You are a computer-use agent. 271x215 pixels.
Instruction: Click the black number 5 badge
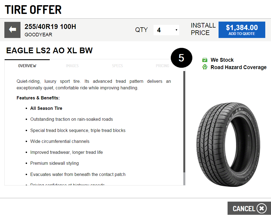pyautogui.click(x=181, y=58)
